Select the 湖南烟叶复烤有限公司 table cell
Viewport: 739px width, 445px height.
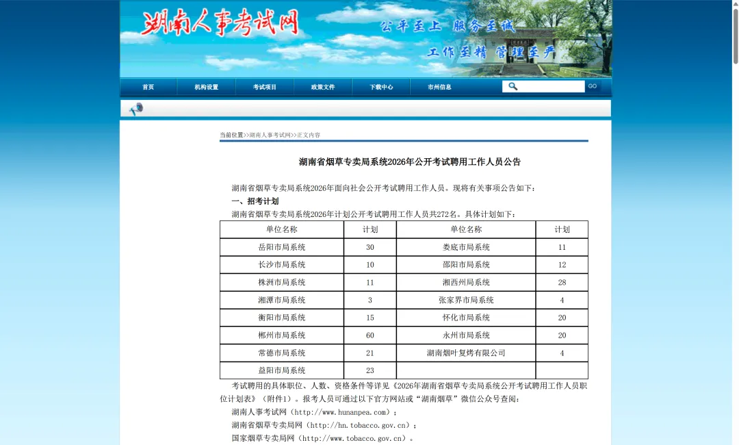click(466, 353)
